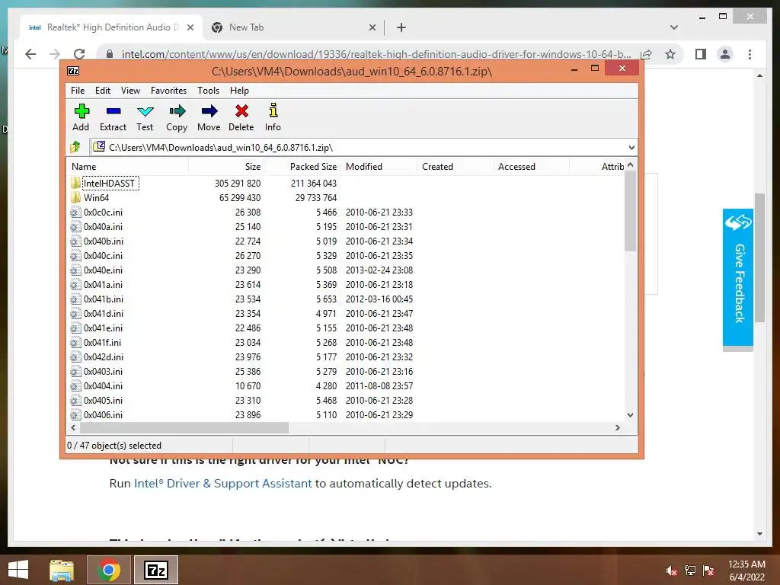Open Chrome side panel
This screenshot has width=780, height=585.
tap(701, 54)
